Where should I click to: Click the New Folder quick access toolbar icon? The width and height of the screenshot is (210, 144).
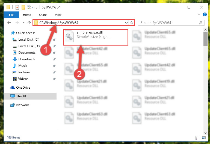point(23,7)
